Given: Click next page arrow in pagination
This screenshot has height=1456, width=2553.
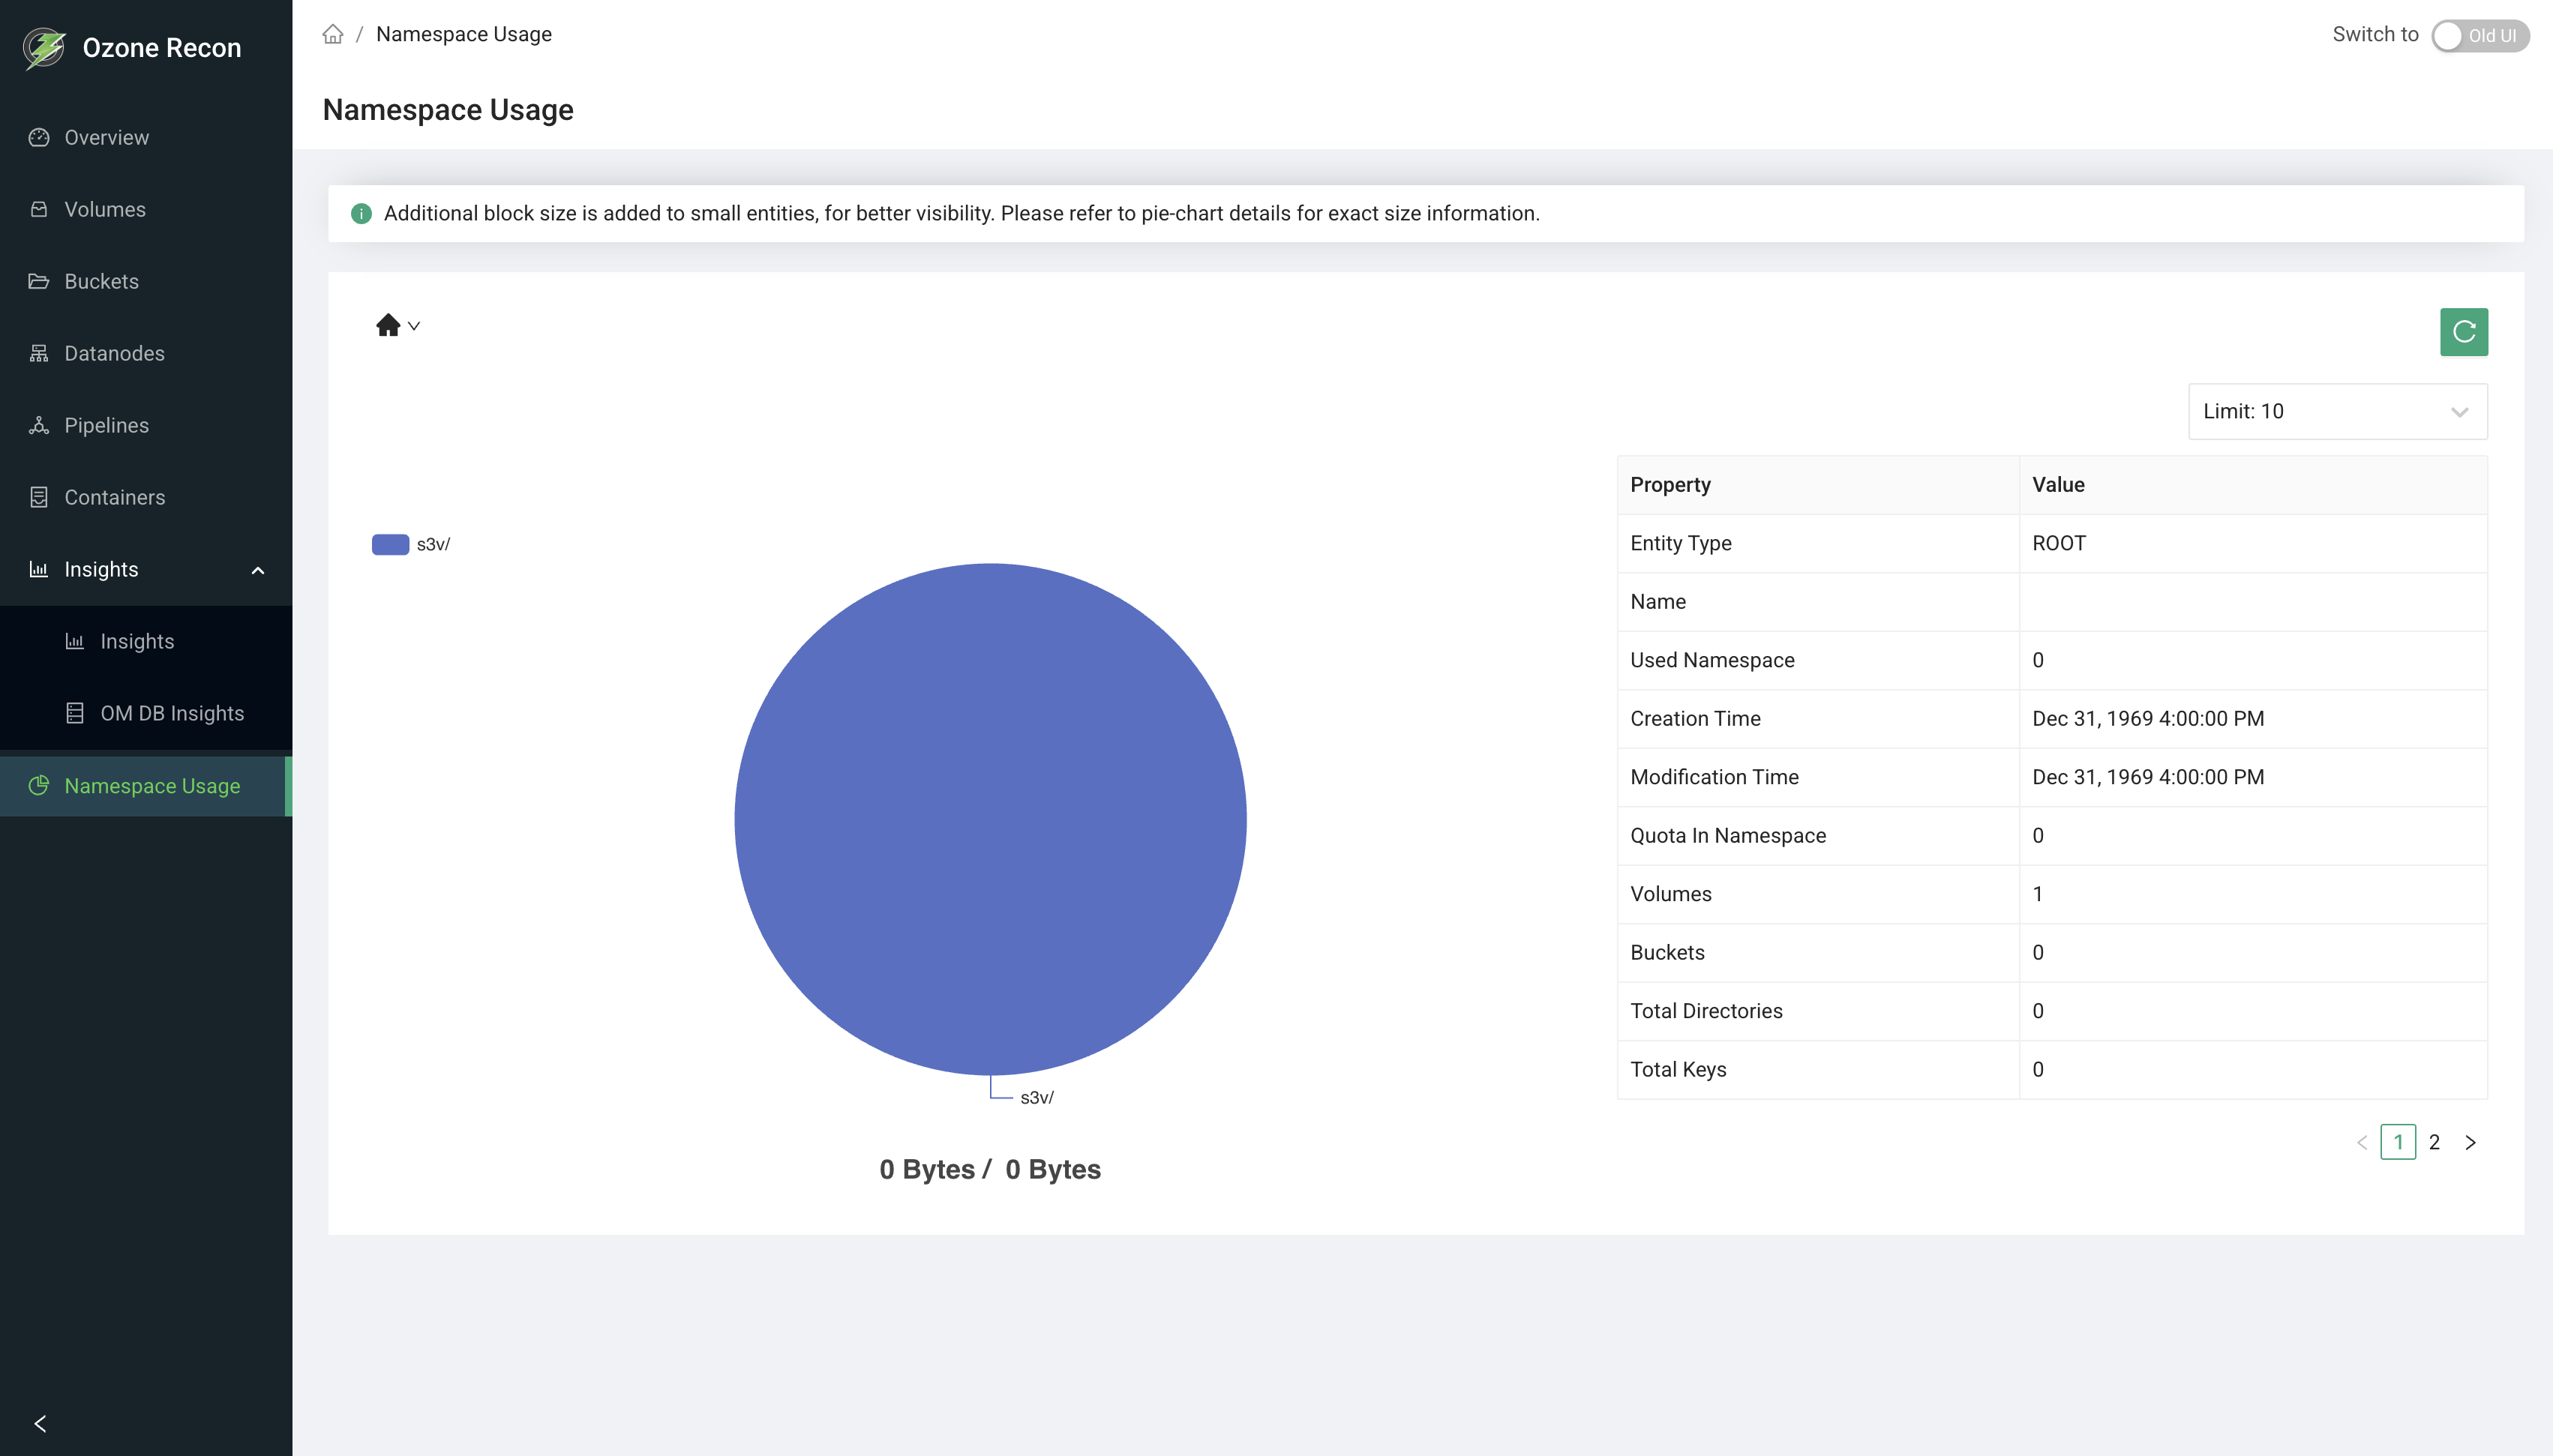Looking at the screenshot, I should click(x=2470, y=1142).
